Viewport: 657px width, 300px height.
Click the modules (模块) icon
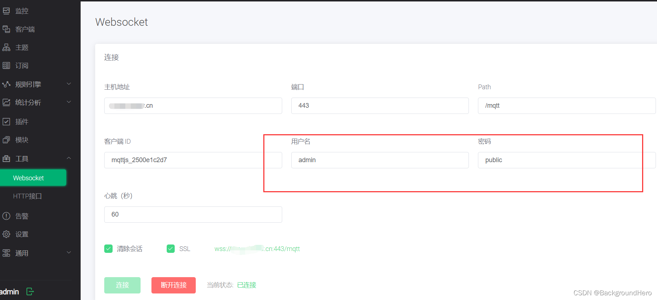(6, 140)
